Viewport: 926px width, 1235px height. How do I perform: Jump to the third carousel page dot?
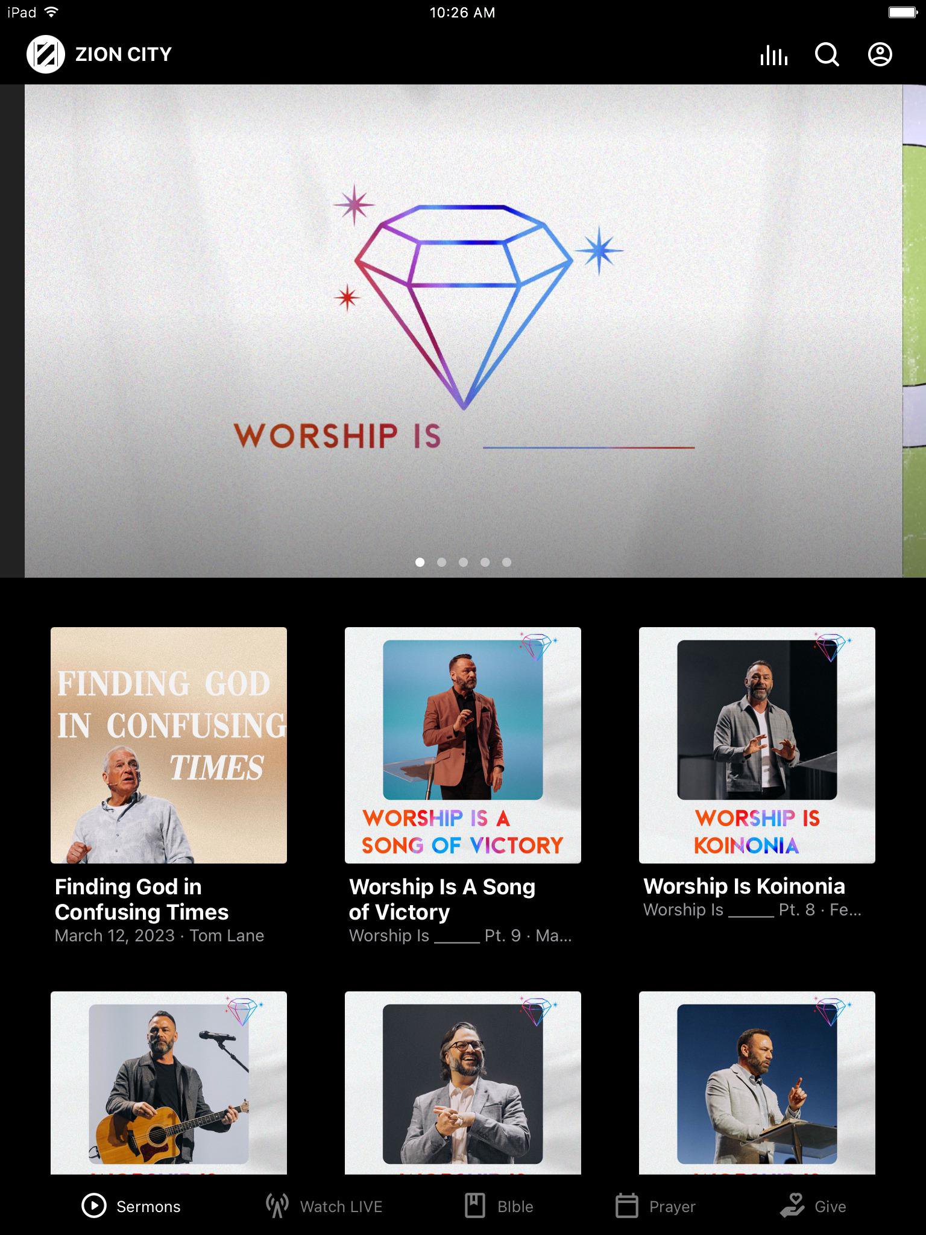[x=464, y=562]
